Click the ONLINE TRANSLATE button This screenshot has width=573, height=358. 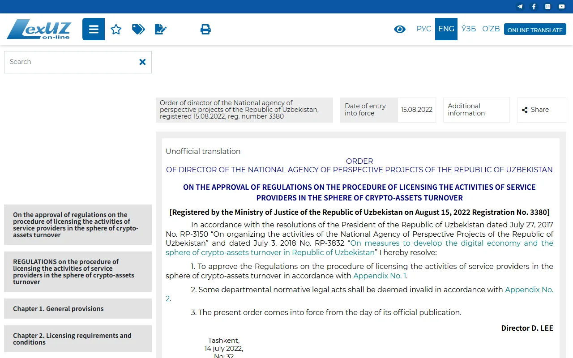(535, 30)
